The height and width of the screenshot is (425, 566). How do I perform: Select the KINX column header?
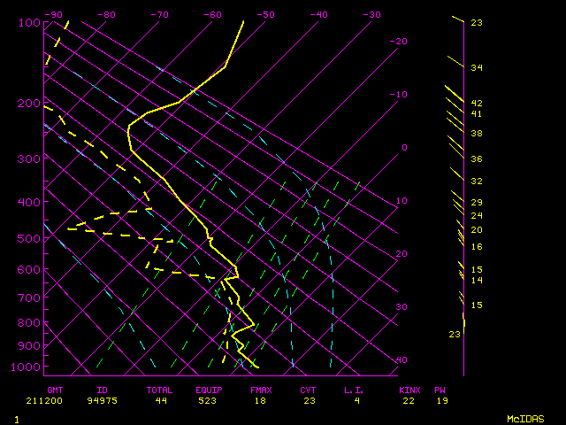point(409,390)
